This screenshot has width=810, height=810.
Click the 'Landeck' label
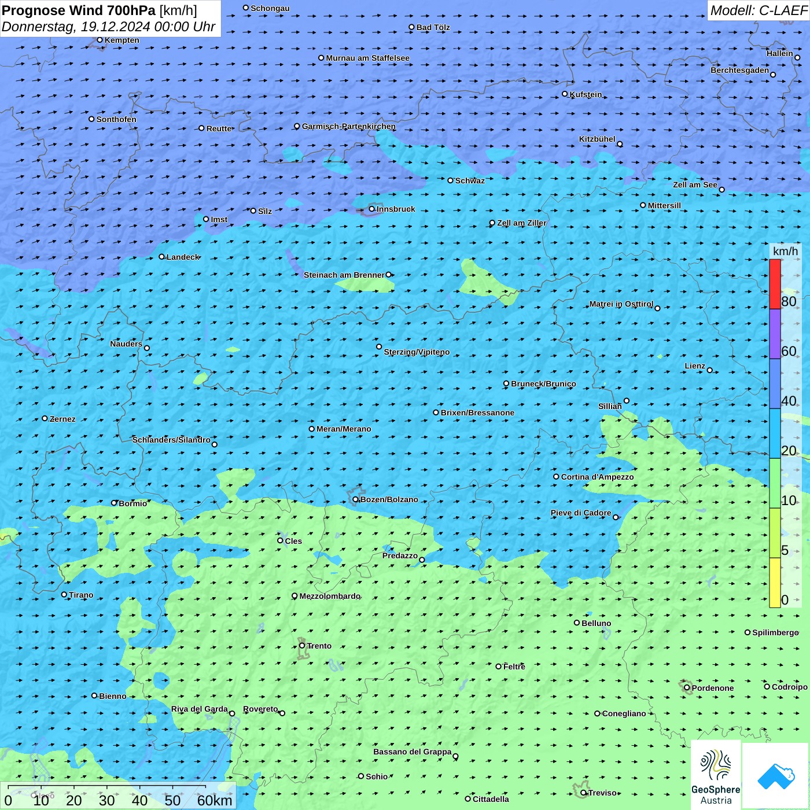[x=183, y=257]
